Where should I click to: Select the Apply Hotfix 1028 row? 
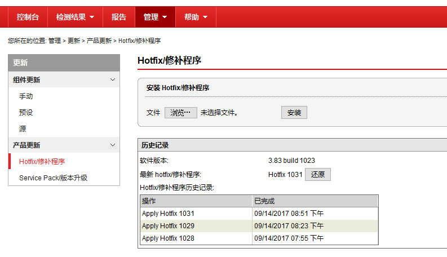click(168, 238)
